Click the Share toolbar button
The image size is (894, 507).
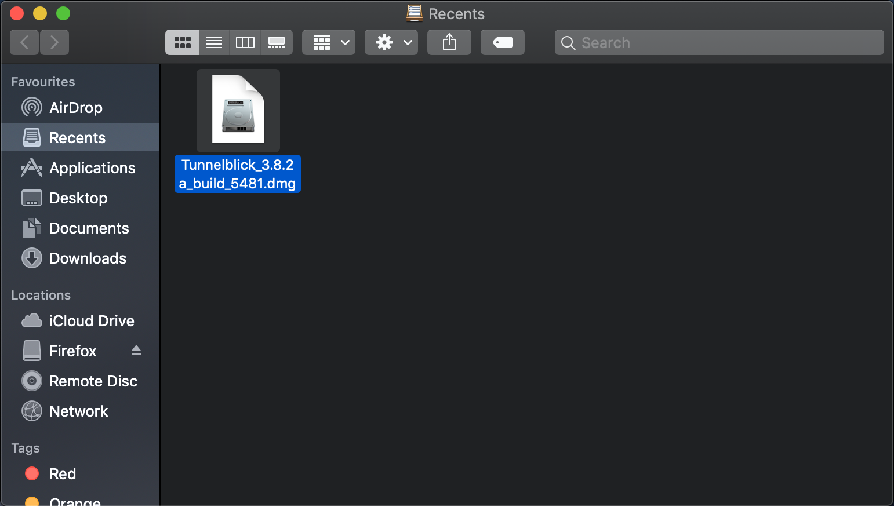[x=449, y=42]
